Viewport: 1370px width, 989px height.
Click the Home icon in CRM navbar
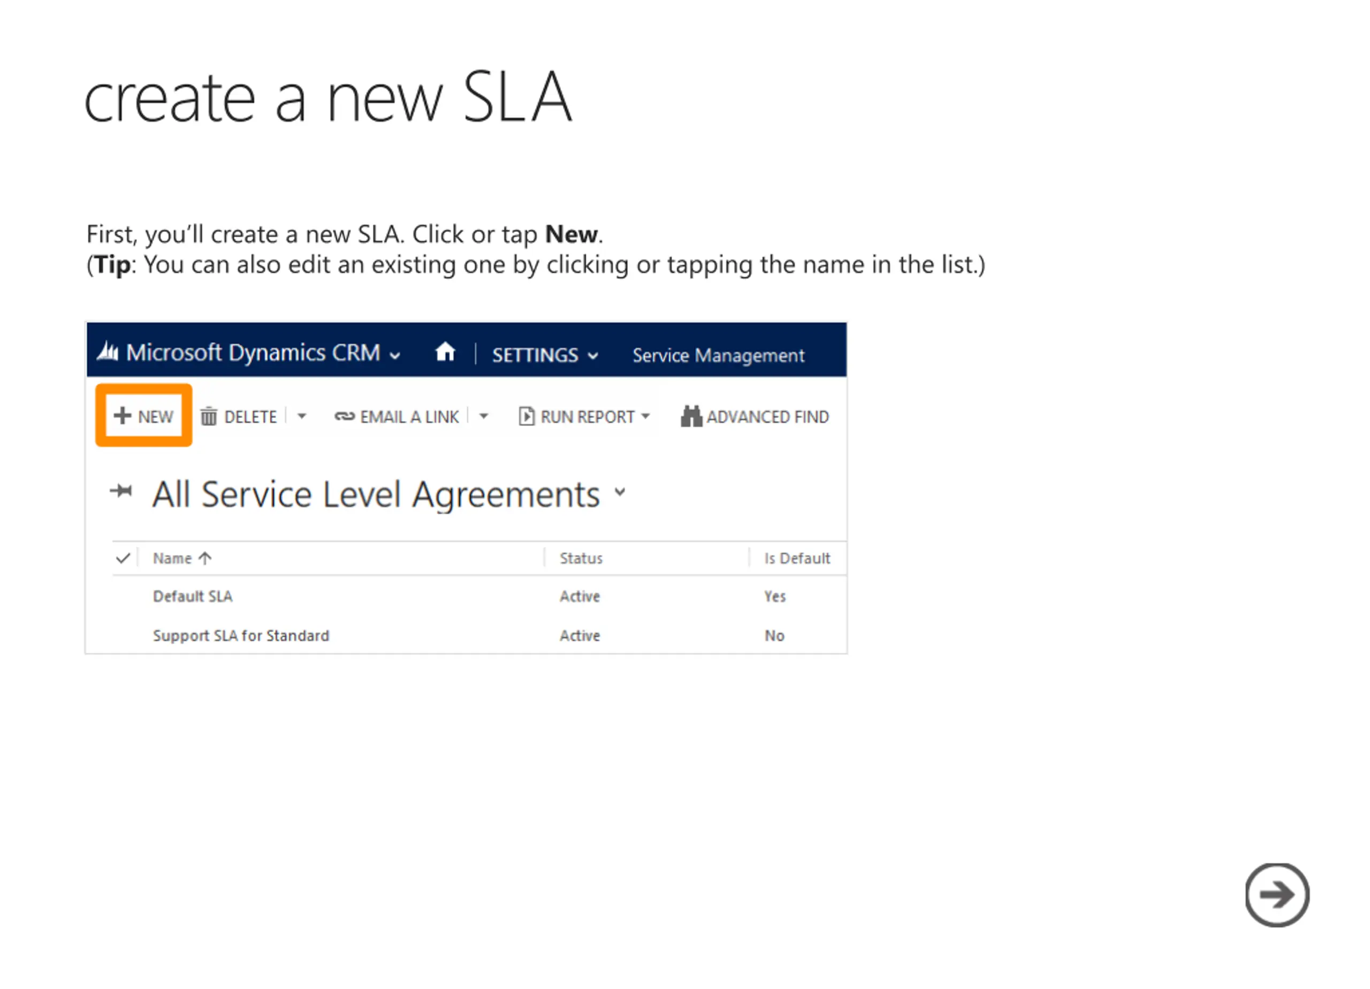pyautogui.click(x=446, y=353)
